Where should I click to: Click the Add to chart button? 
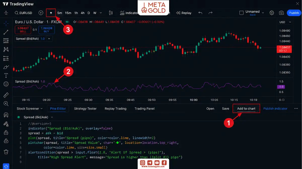(246, 109)
